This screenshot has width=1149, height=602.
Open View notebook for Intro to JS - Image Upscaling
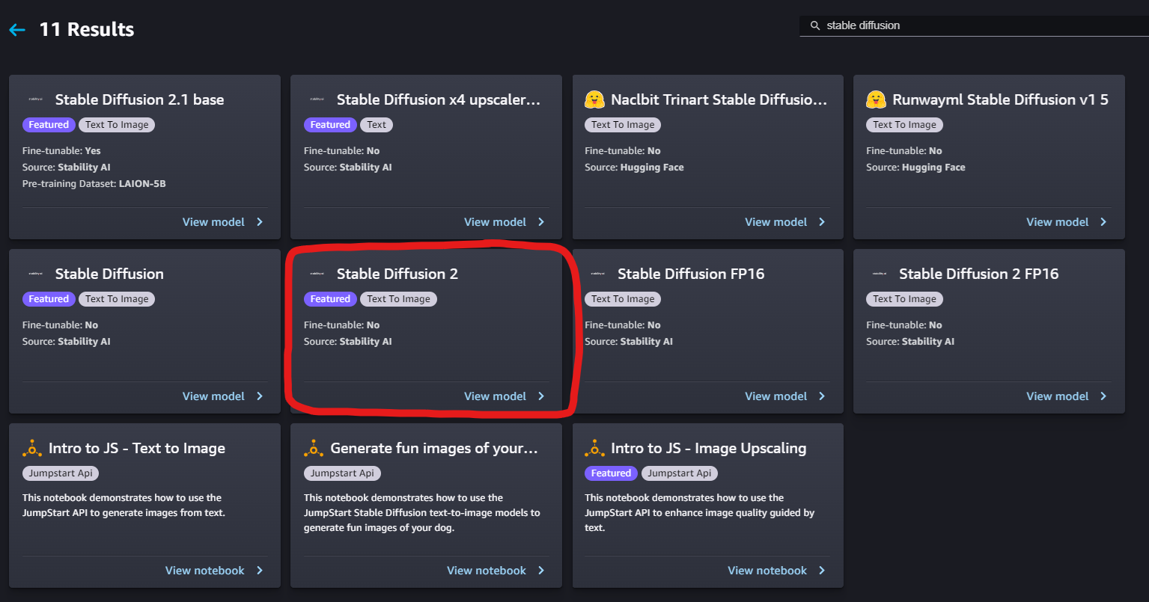767,571
